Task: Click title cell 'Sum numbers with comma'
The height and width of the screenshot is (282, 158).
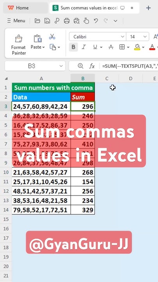Action: coord(53,88)
